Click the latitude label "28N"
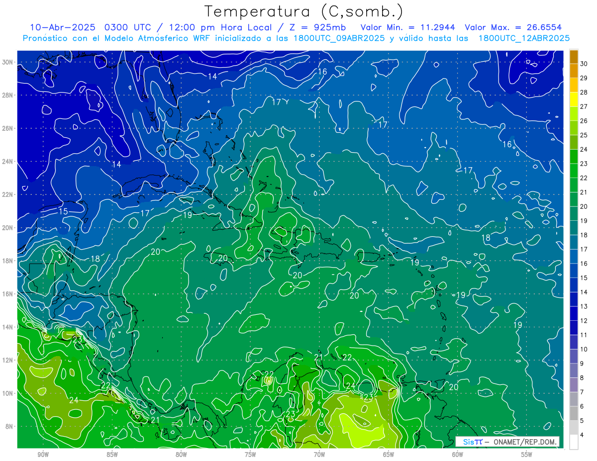 8,95
